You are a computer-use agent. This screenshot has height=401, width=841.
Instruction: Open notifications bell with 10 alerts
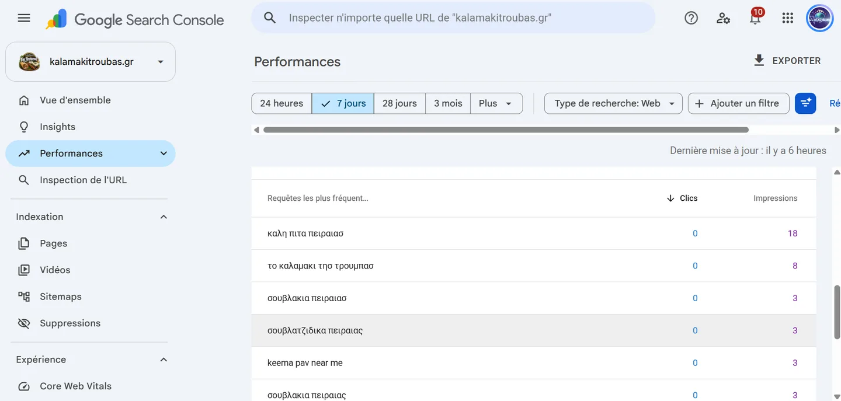755,18
